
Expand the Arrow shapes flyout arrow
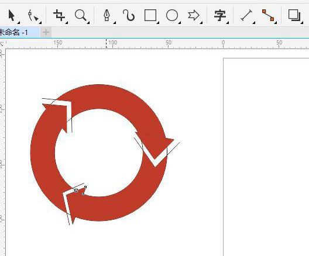coord(201,23)
